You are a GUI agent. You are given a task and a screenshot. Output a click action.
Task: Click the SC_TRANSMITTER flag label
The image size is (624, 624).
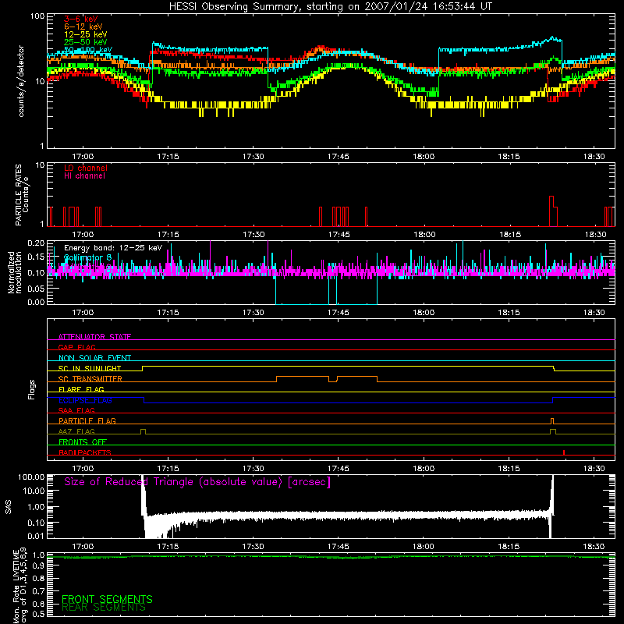pyautogui.click(x=90, y=378)
